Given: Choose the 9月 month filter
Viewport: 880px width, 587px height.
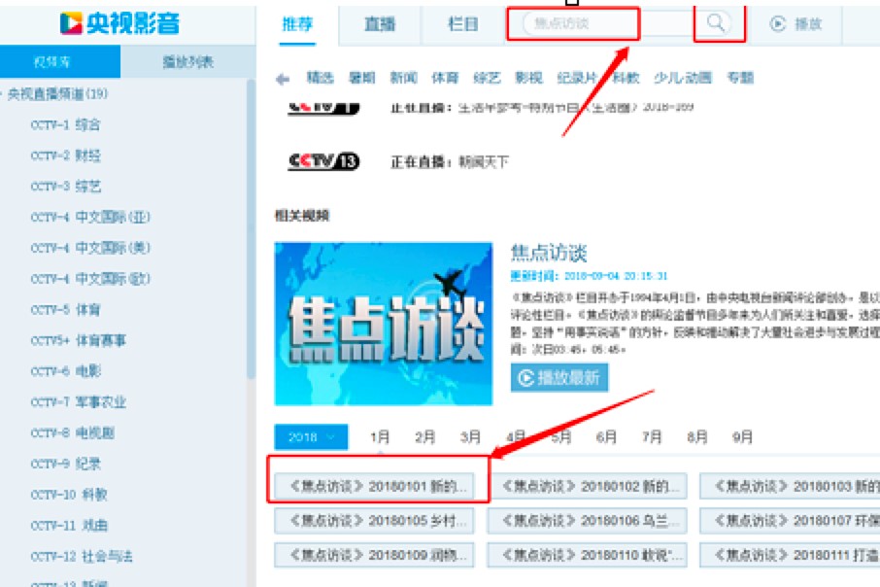Looking at the screenshot, I should click(742, 437).
